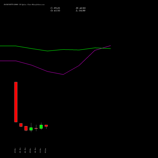Click the 31 Dec axis label
The width and height of the screenshot is (158, 158).
[x=40, y=150]
